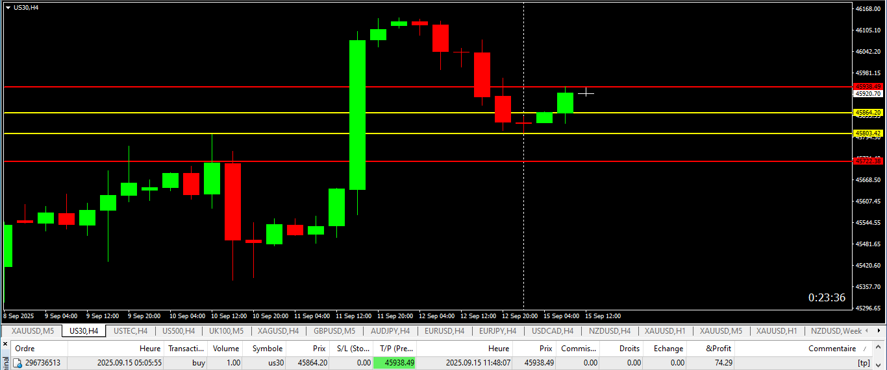The width and height of the screenshot is (887, 370).
Task: Click the US30,H4 chart title
Action: 26,8
